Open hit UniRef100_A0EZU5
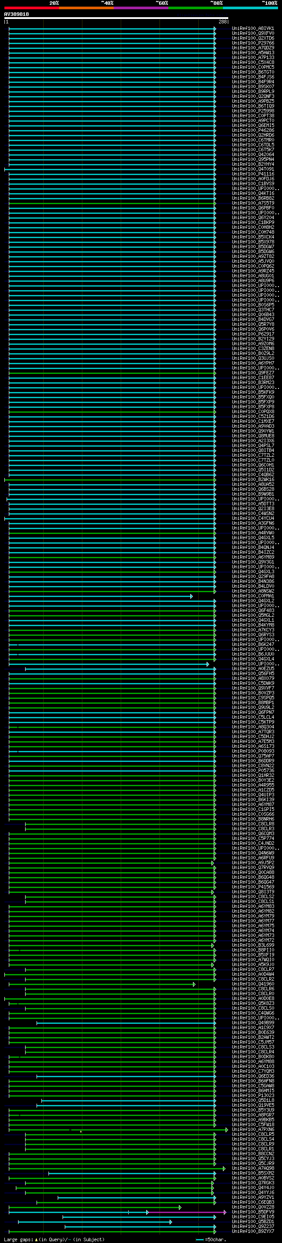282x1243 pixels. tap(252, 669)
